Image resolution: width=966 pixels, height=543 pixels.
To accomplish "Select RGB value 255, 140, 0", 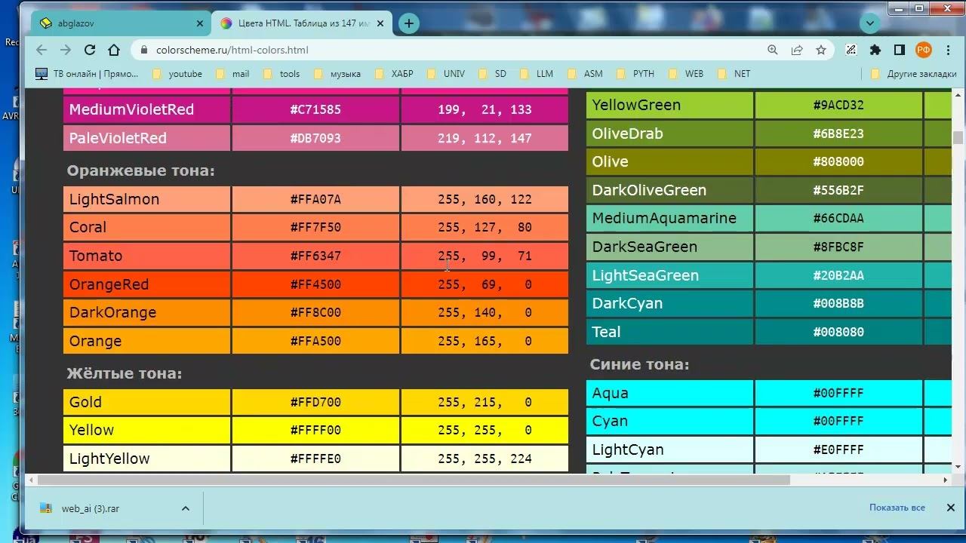I will tap(485, 313).
